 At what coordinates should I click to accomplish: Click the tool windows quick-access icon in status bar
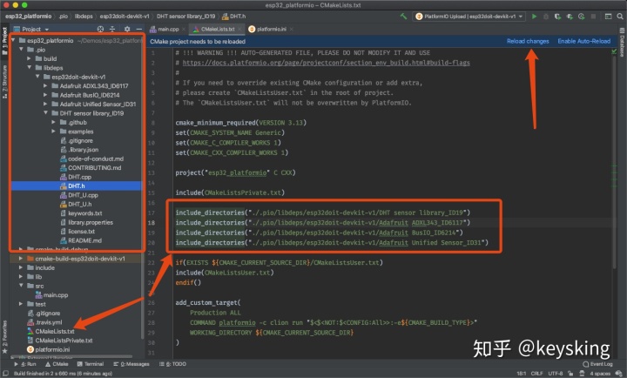pyautogui.click(x=5, y=373)
